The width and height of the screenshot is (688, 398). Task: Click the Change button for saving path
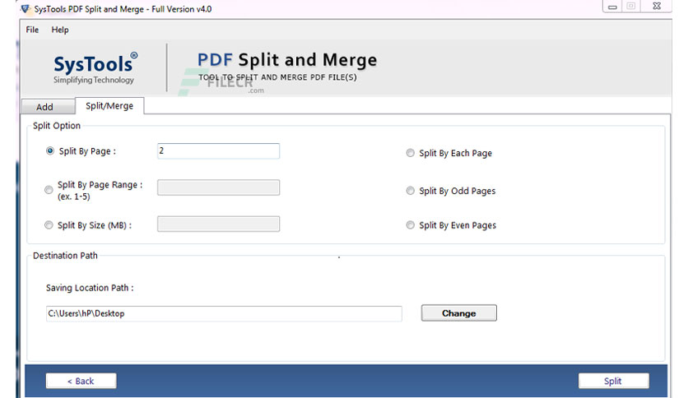pyautogui.click(x=459, y=313)
